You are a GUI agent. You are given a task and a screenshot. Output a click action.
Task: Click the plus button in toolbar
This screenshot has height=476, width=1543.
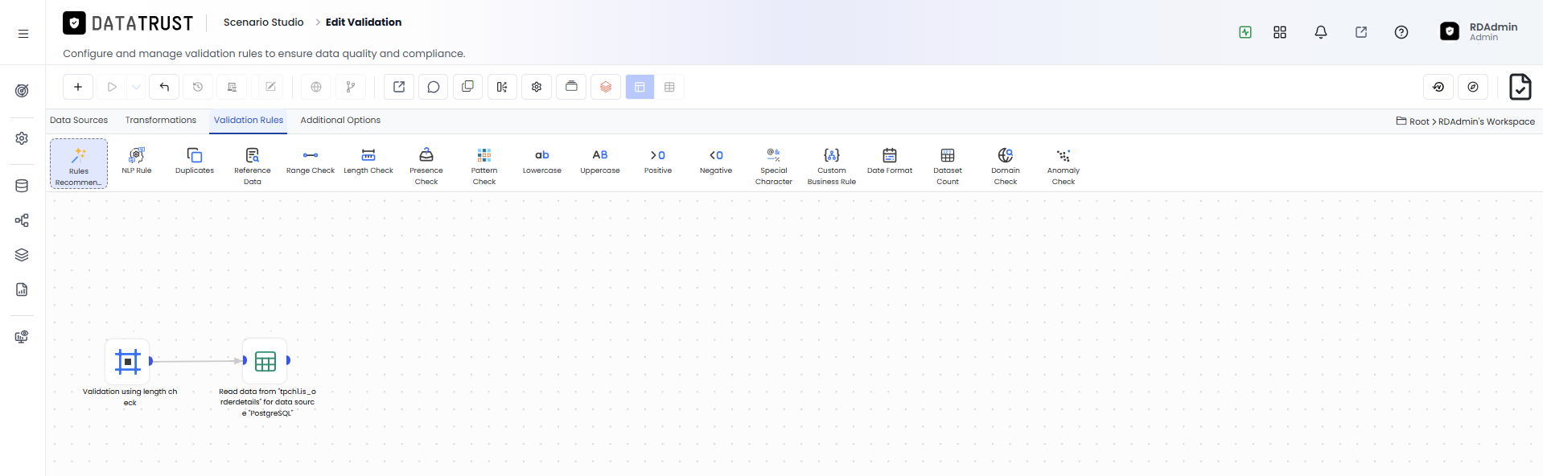coord(78,87)
